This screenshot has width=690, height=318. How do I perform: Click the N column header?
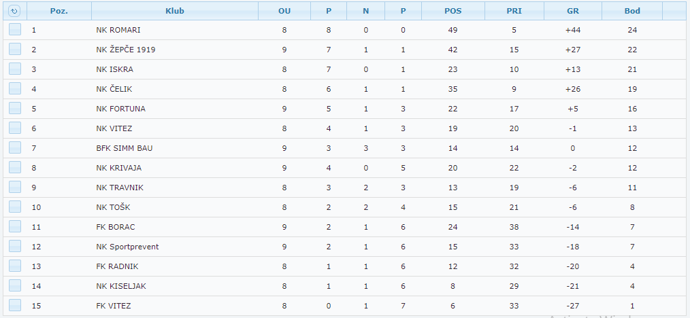point(365,11)
